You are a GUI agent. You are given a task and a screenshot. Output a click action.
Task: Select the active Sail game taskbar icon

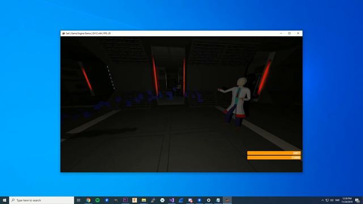point(227,200)
